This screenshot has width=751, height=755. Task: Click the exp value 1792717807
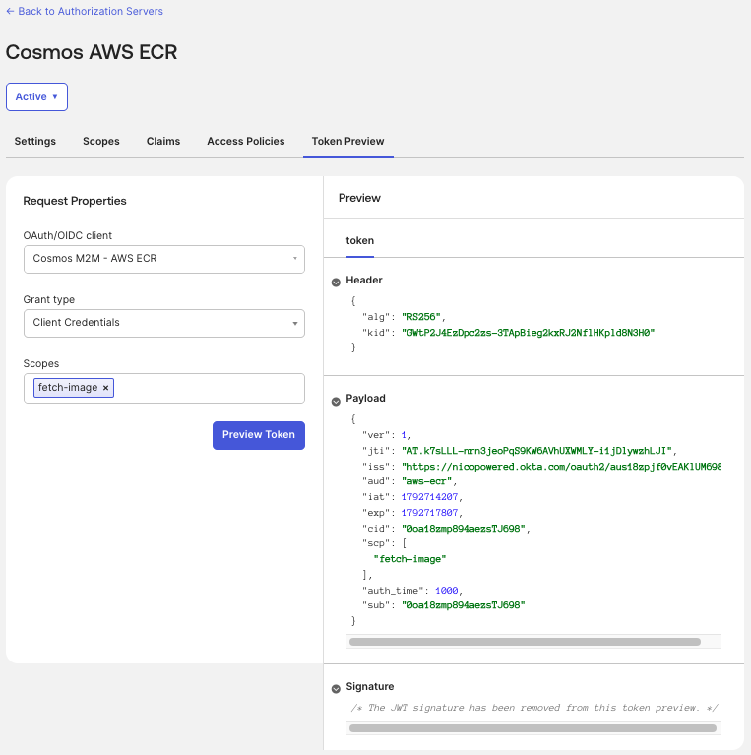pyautogui.click(x=429, y=513)
